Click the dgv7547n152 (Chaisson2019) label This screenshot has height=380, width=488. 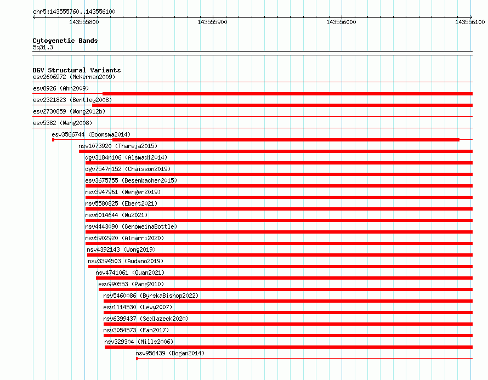[128, 169]
